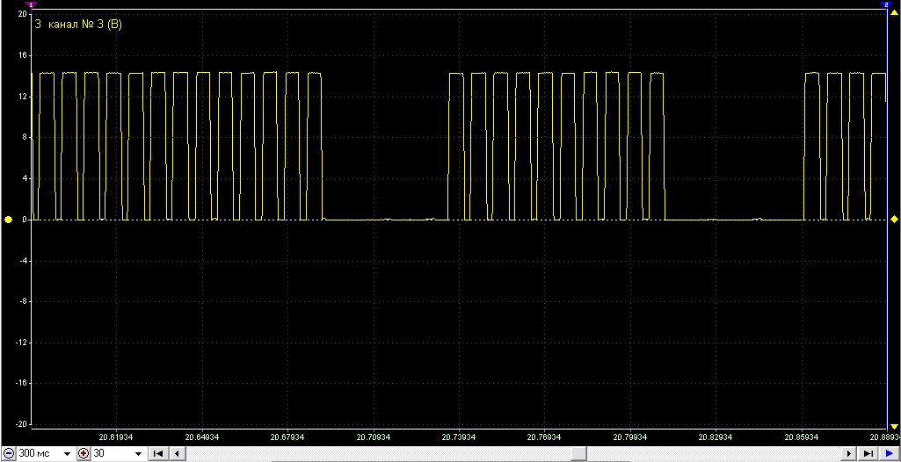Select the purple cursor marker 1
Viewport: 901px width, 462px height.
(x=32, y=4)
